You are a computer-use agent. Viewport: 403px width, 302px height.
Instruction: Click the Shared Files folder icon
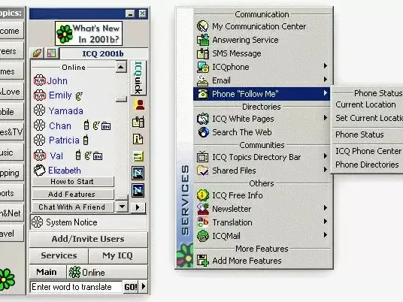202,171
